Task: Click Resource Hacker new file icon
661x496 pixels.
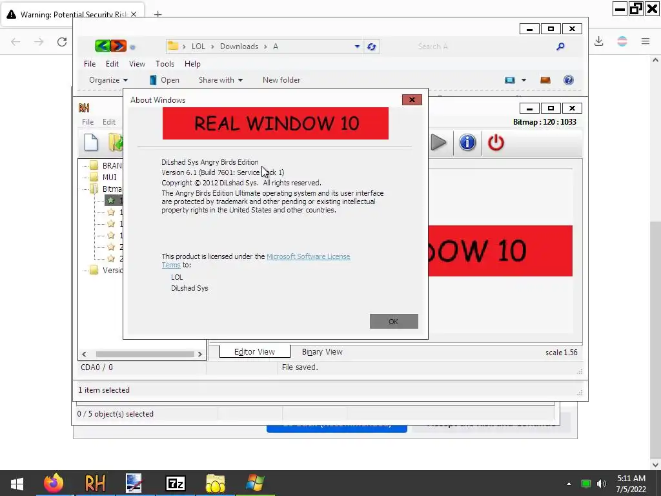Action: point(91,143)
